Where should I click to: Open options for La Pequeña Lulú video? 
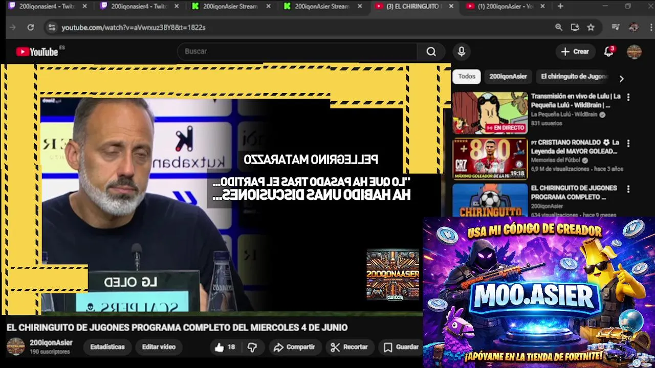628,97
